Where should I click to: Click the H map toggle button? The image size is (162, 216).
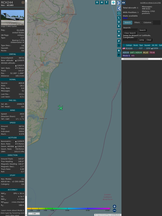(102, 2)
